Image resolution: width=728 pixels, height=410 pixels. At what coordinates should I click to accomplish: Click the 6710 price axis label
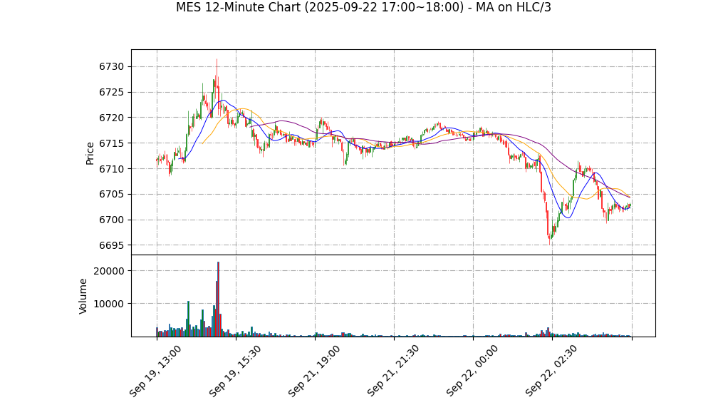click(111, 169)
